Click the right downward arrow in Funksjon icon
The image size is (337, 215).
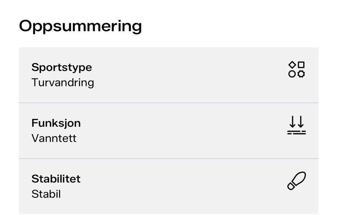point(300,122)
